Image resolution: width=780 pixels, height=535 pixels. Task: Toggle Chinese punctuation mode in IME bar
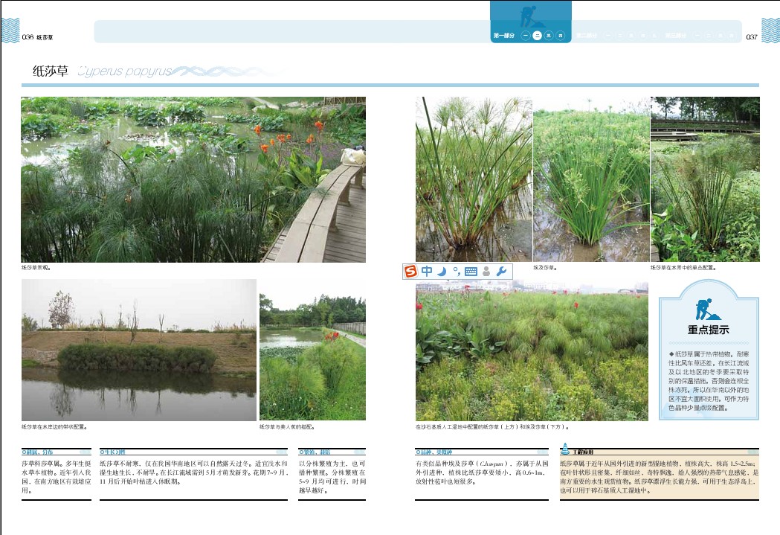[455, 272]
